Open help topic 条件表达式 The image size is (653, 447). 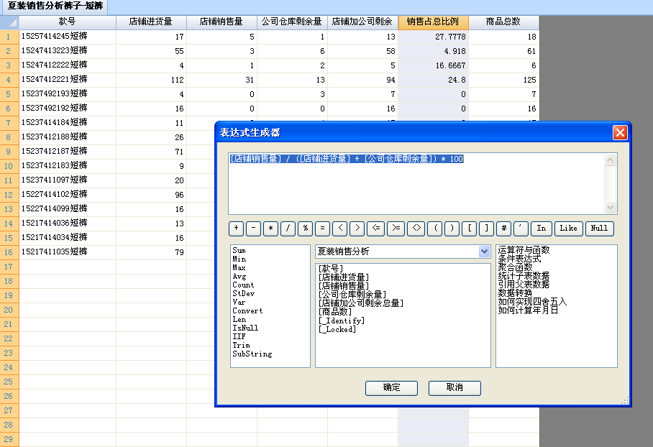click(x=519, y=259)
